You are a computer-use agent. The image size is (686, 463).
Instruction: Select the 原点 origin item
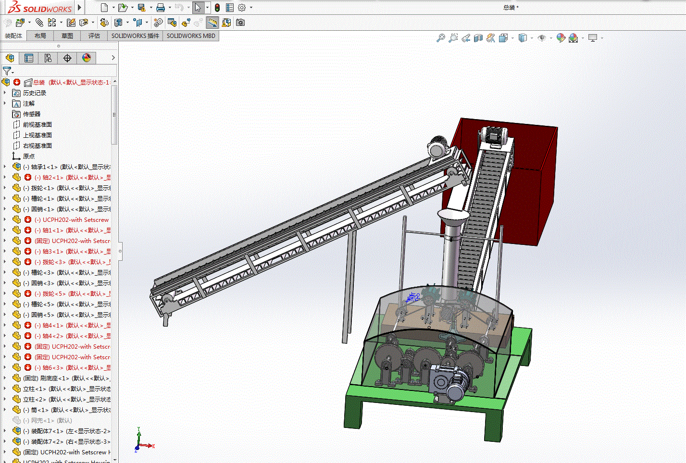coord(29,156)
